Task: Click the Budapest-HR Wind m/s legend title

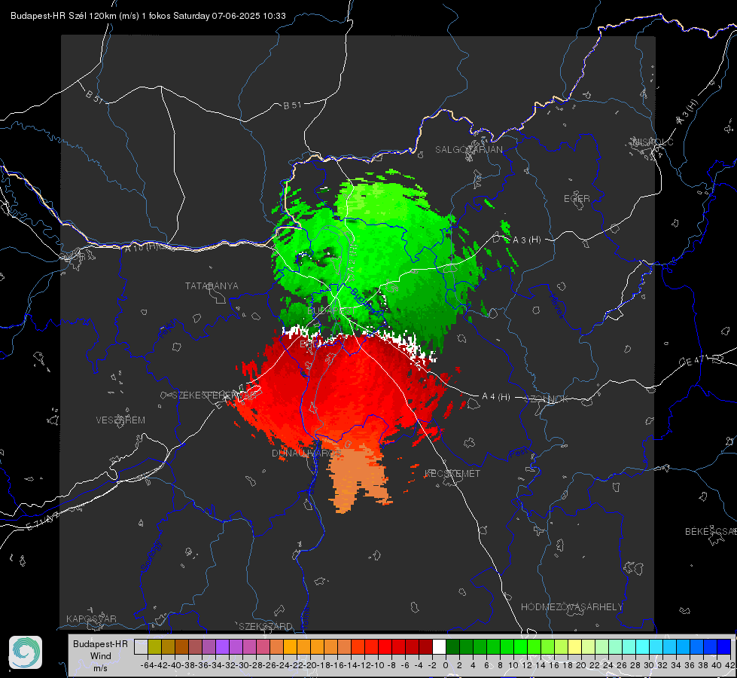Action: point(100,656)
